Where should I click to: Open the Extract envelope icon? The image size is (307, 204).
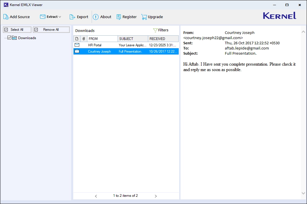pos(43,17)
